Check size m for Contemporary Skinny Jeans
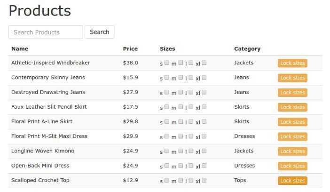Viewport: 330px width, 192px height. point(181,77)
